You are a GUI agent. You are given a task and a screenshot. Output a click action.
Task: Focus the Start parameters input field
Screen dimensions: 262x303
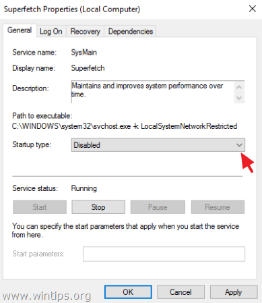pos(164,254)
